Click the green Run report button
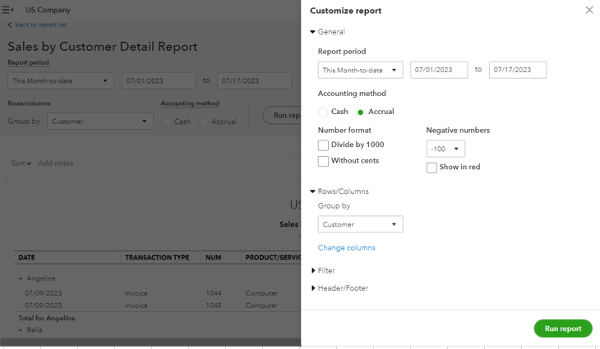600x349 pixels. tap(562, 328)
